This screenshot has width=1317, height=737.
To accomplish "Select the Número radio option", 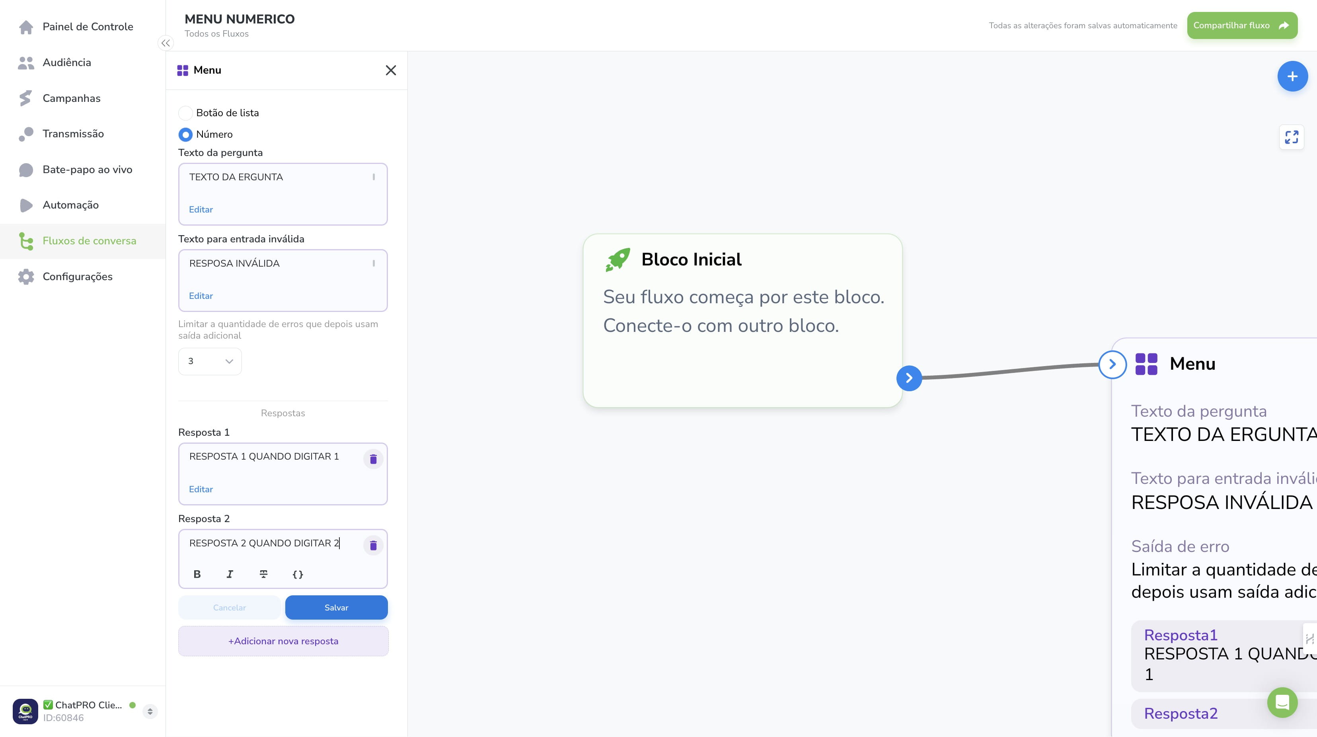I will pos(185,135).
